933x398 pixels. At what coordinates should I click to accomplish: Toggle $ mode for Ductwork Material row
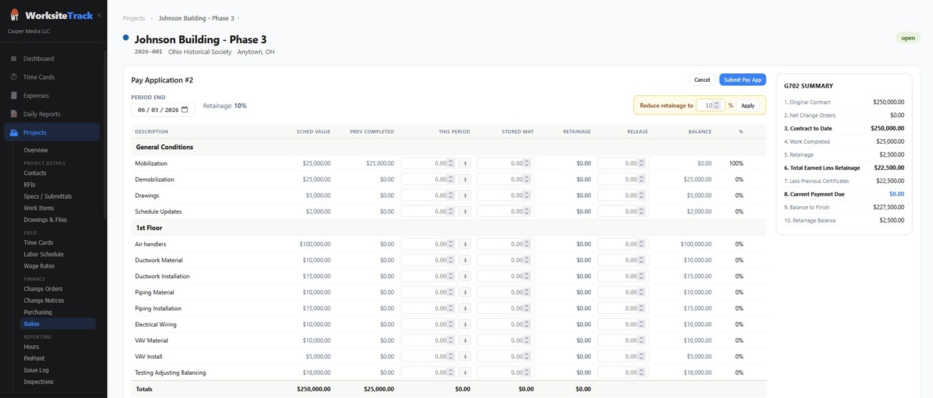tap(465, 260)
